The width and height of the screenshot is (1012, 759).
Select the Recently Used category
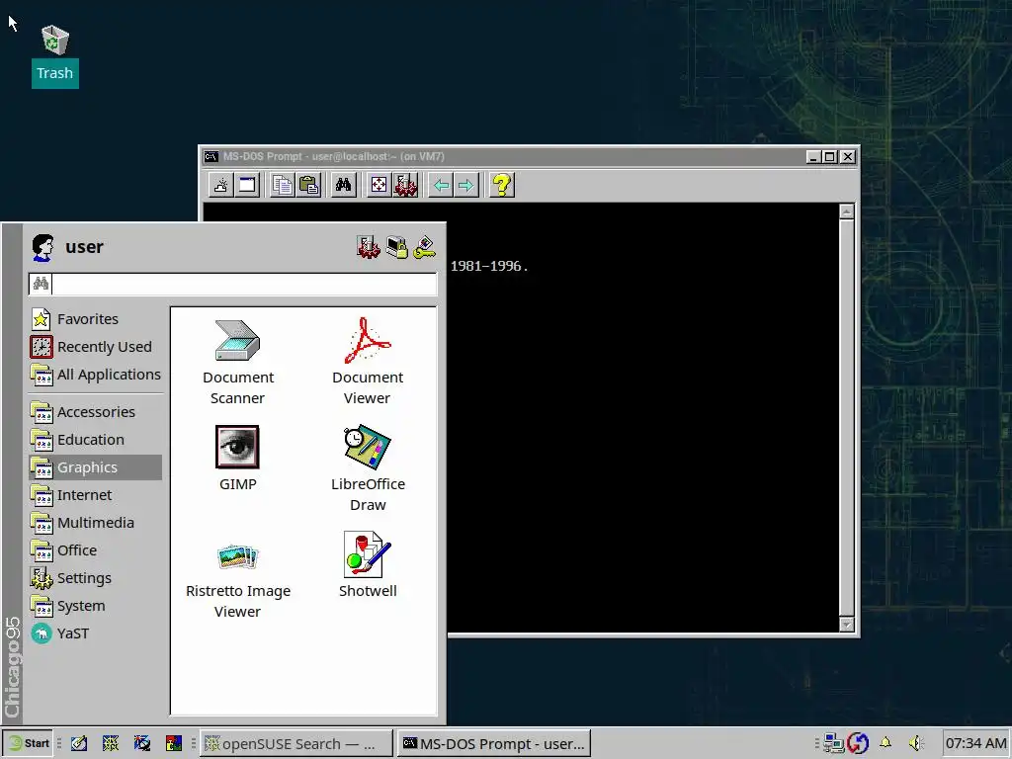click(95, 347)
